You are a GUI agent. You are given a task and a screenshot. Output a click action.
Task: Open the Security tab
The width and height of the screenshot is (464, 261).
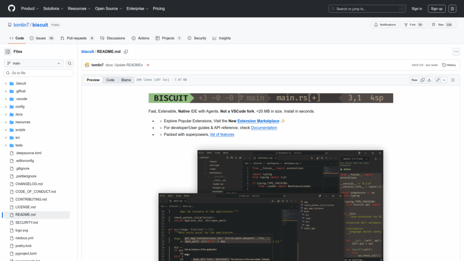coord(197,38)
